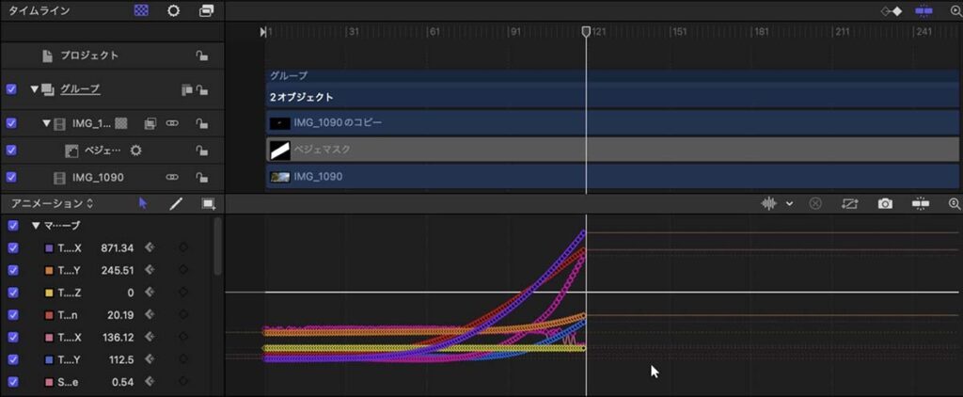The height and width of the screenshot is (397, 963).
Task: Click the orange color swatch for 245.51
Action: (50, 270)
